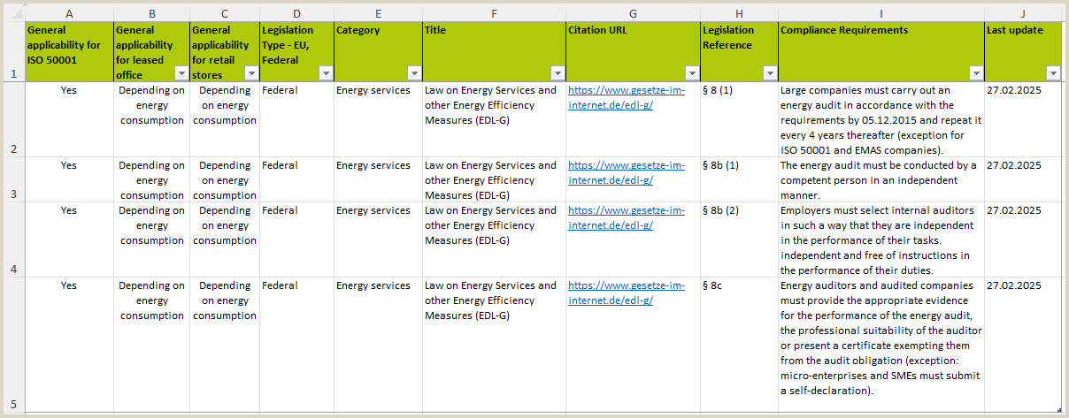Select column I header
The width and height of the screenshot is (1069, 418).
click(881, 13)
